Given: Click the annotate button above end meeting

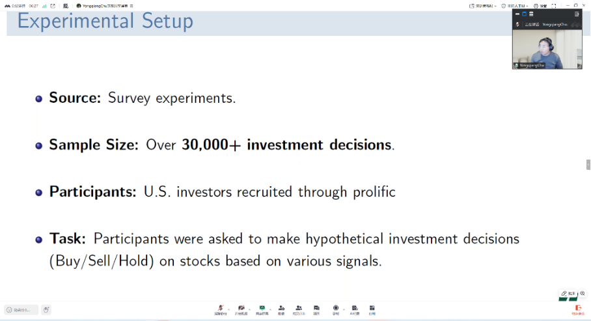Looking at the screenshot, I should (x=569, y=294).
